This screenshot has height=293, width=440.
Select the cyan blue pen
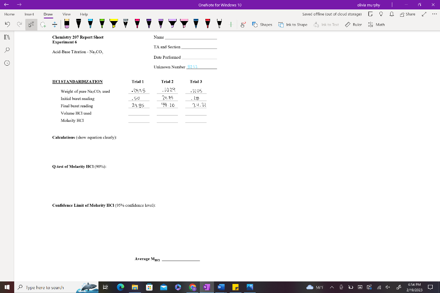tap(90, 24)
